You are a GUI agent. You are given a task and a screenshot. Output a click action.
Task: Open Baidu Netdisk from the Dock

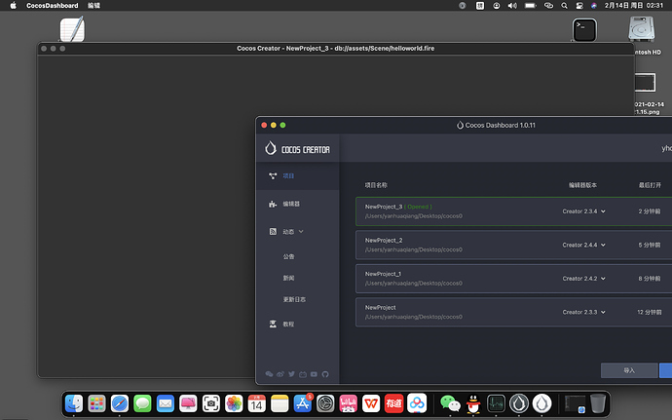coord(417,403)
